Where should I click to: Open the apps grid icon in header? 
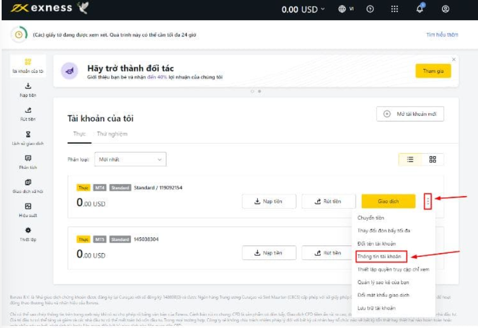394,9
